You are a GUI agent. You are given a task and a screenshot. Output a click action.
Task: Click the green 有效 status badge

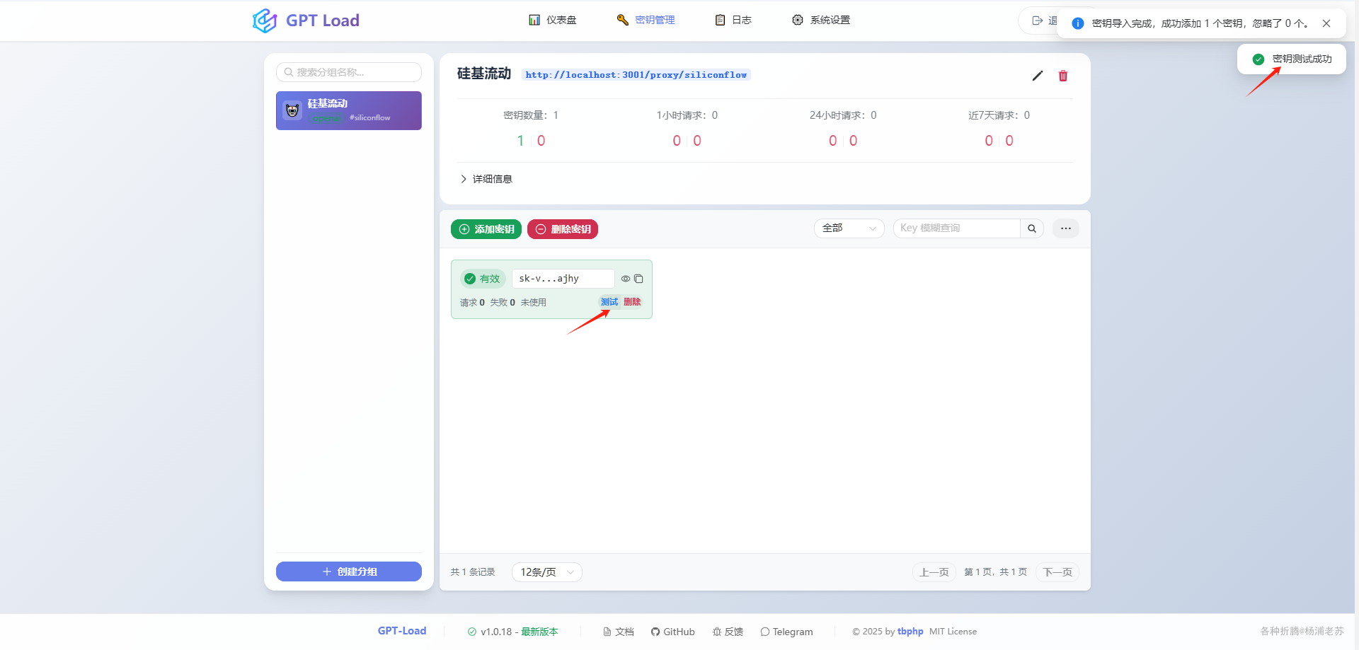pyautogui.click(x=482, y=279)
